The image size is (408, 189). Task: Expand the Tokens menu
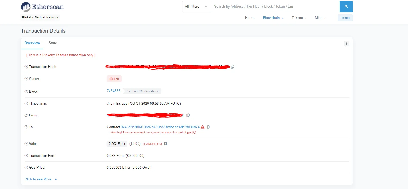coord(299,18)
